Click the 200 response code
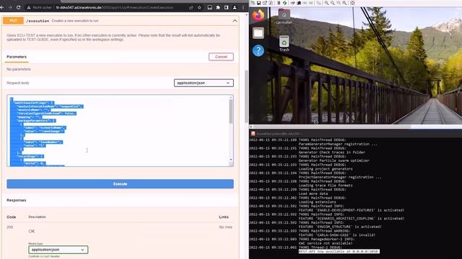This screenshot has width=462, height=259. (9, 227)
